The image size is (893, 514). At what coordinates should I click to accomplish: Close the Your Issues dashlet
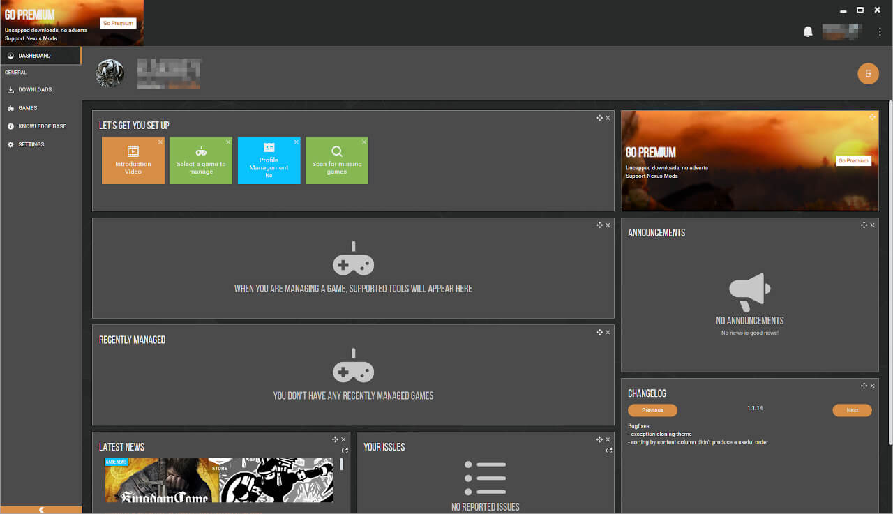608,439
